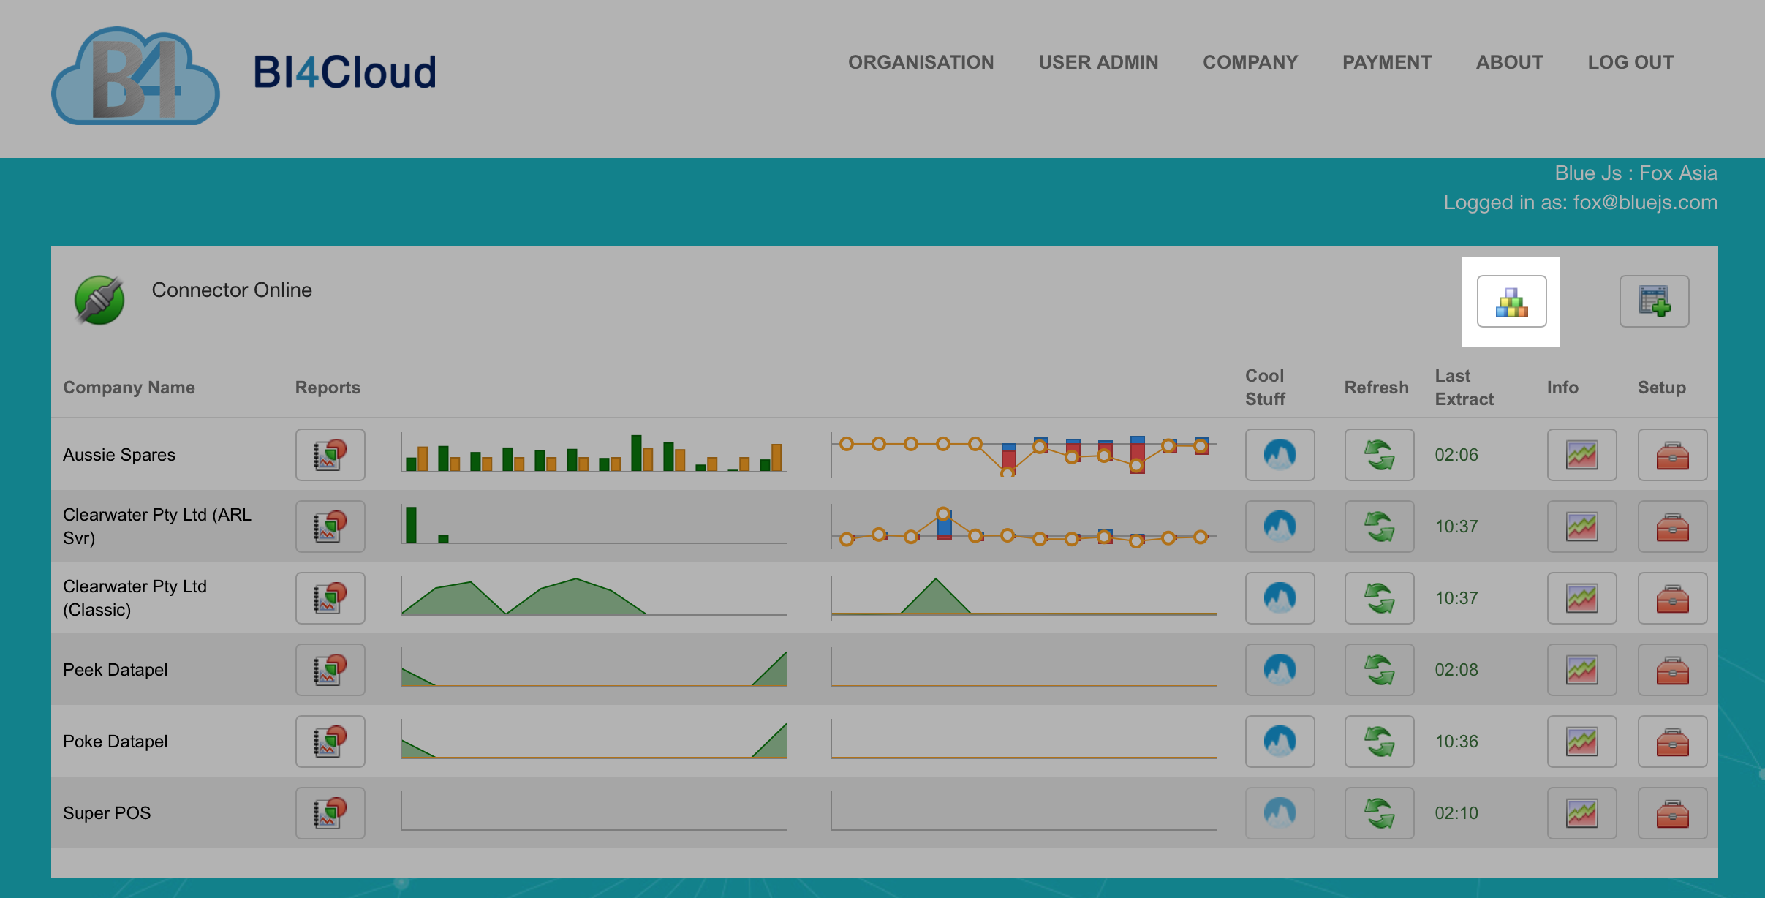Viewport: 1765px width, 898px height.
Task: Select the Super POS company name
Action: click(107, 813)
